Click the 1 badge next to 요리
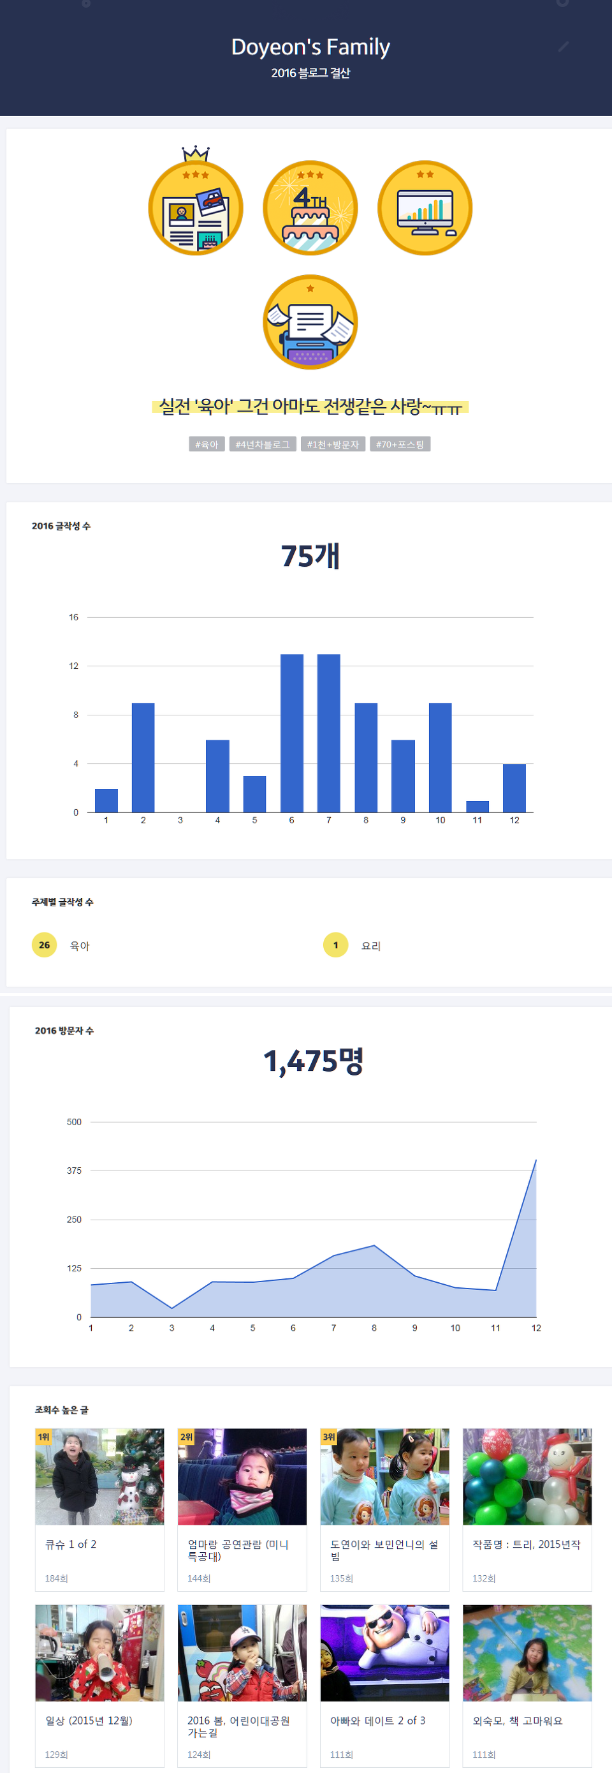Image resolution: width=612 pixels, height=1773 pixels. coord(335,945)
